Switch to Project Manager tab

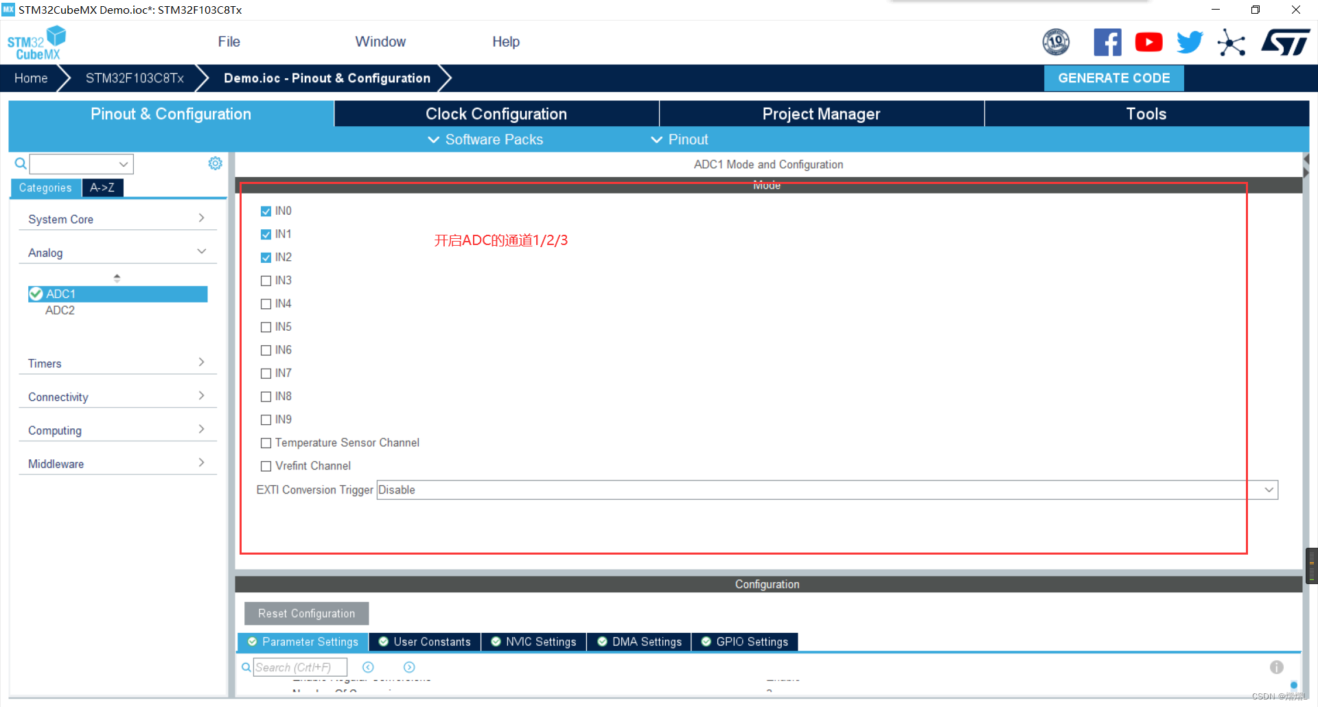click(x=821, y=114)
